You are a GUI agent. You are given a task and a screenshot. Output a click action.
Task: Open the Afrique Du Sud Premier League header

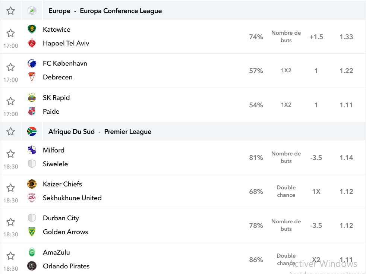click(100, 132)
